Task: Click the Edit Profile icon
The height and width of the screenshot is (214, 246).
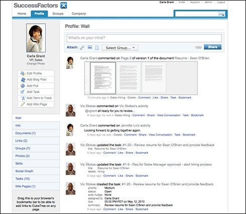Action: coord(23,73)
